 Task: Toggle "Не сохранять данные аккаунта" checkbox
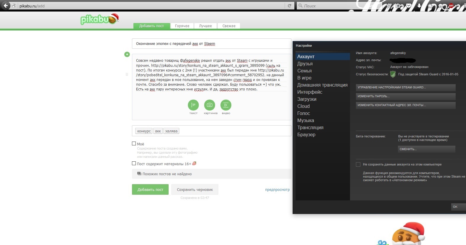pos(358,164)
